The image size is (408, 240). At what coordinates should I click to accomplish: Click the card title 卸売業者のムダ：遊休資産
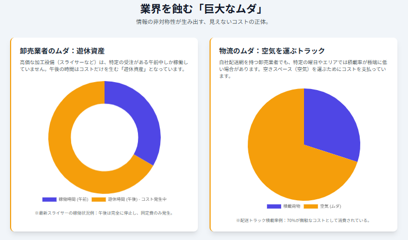click(x=62, y=51)
